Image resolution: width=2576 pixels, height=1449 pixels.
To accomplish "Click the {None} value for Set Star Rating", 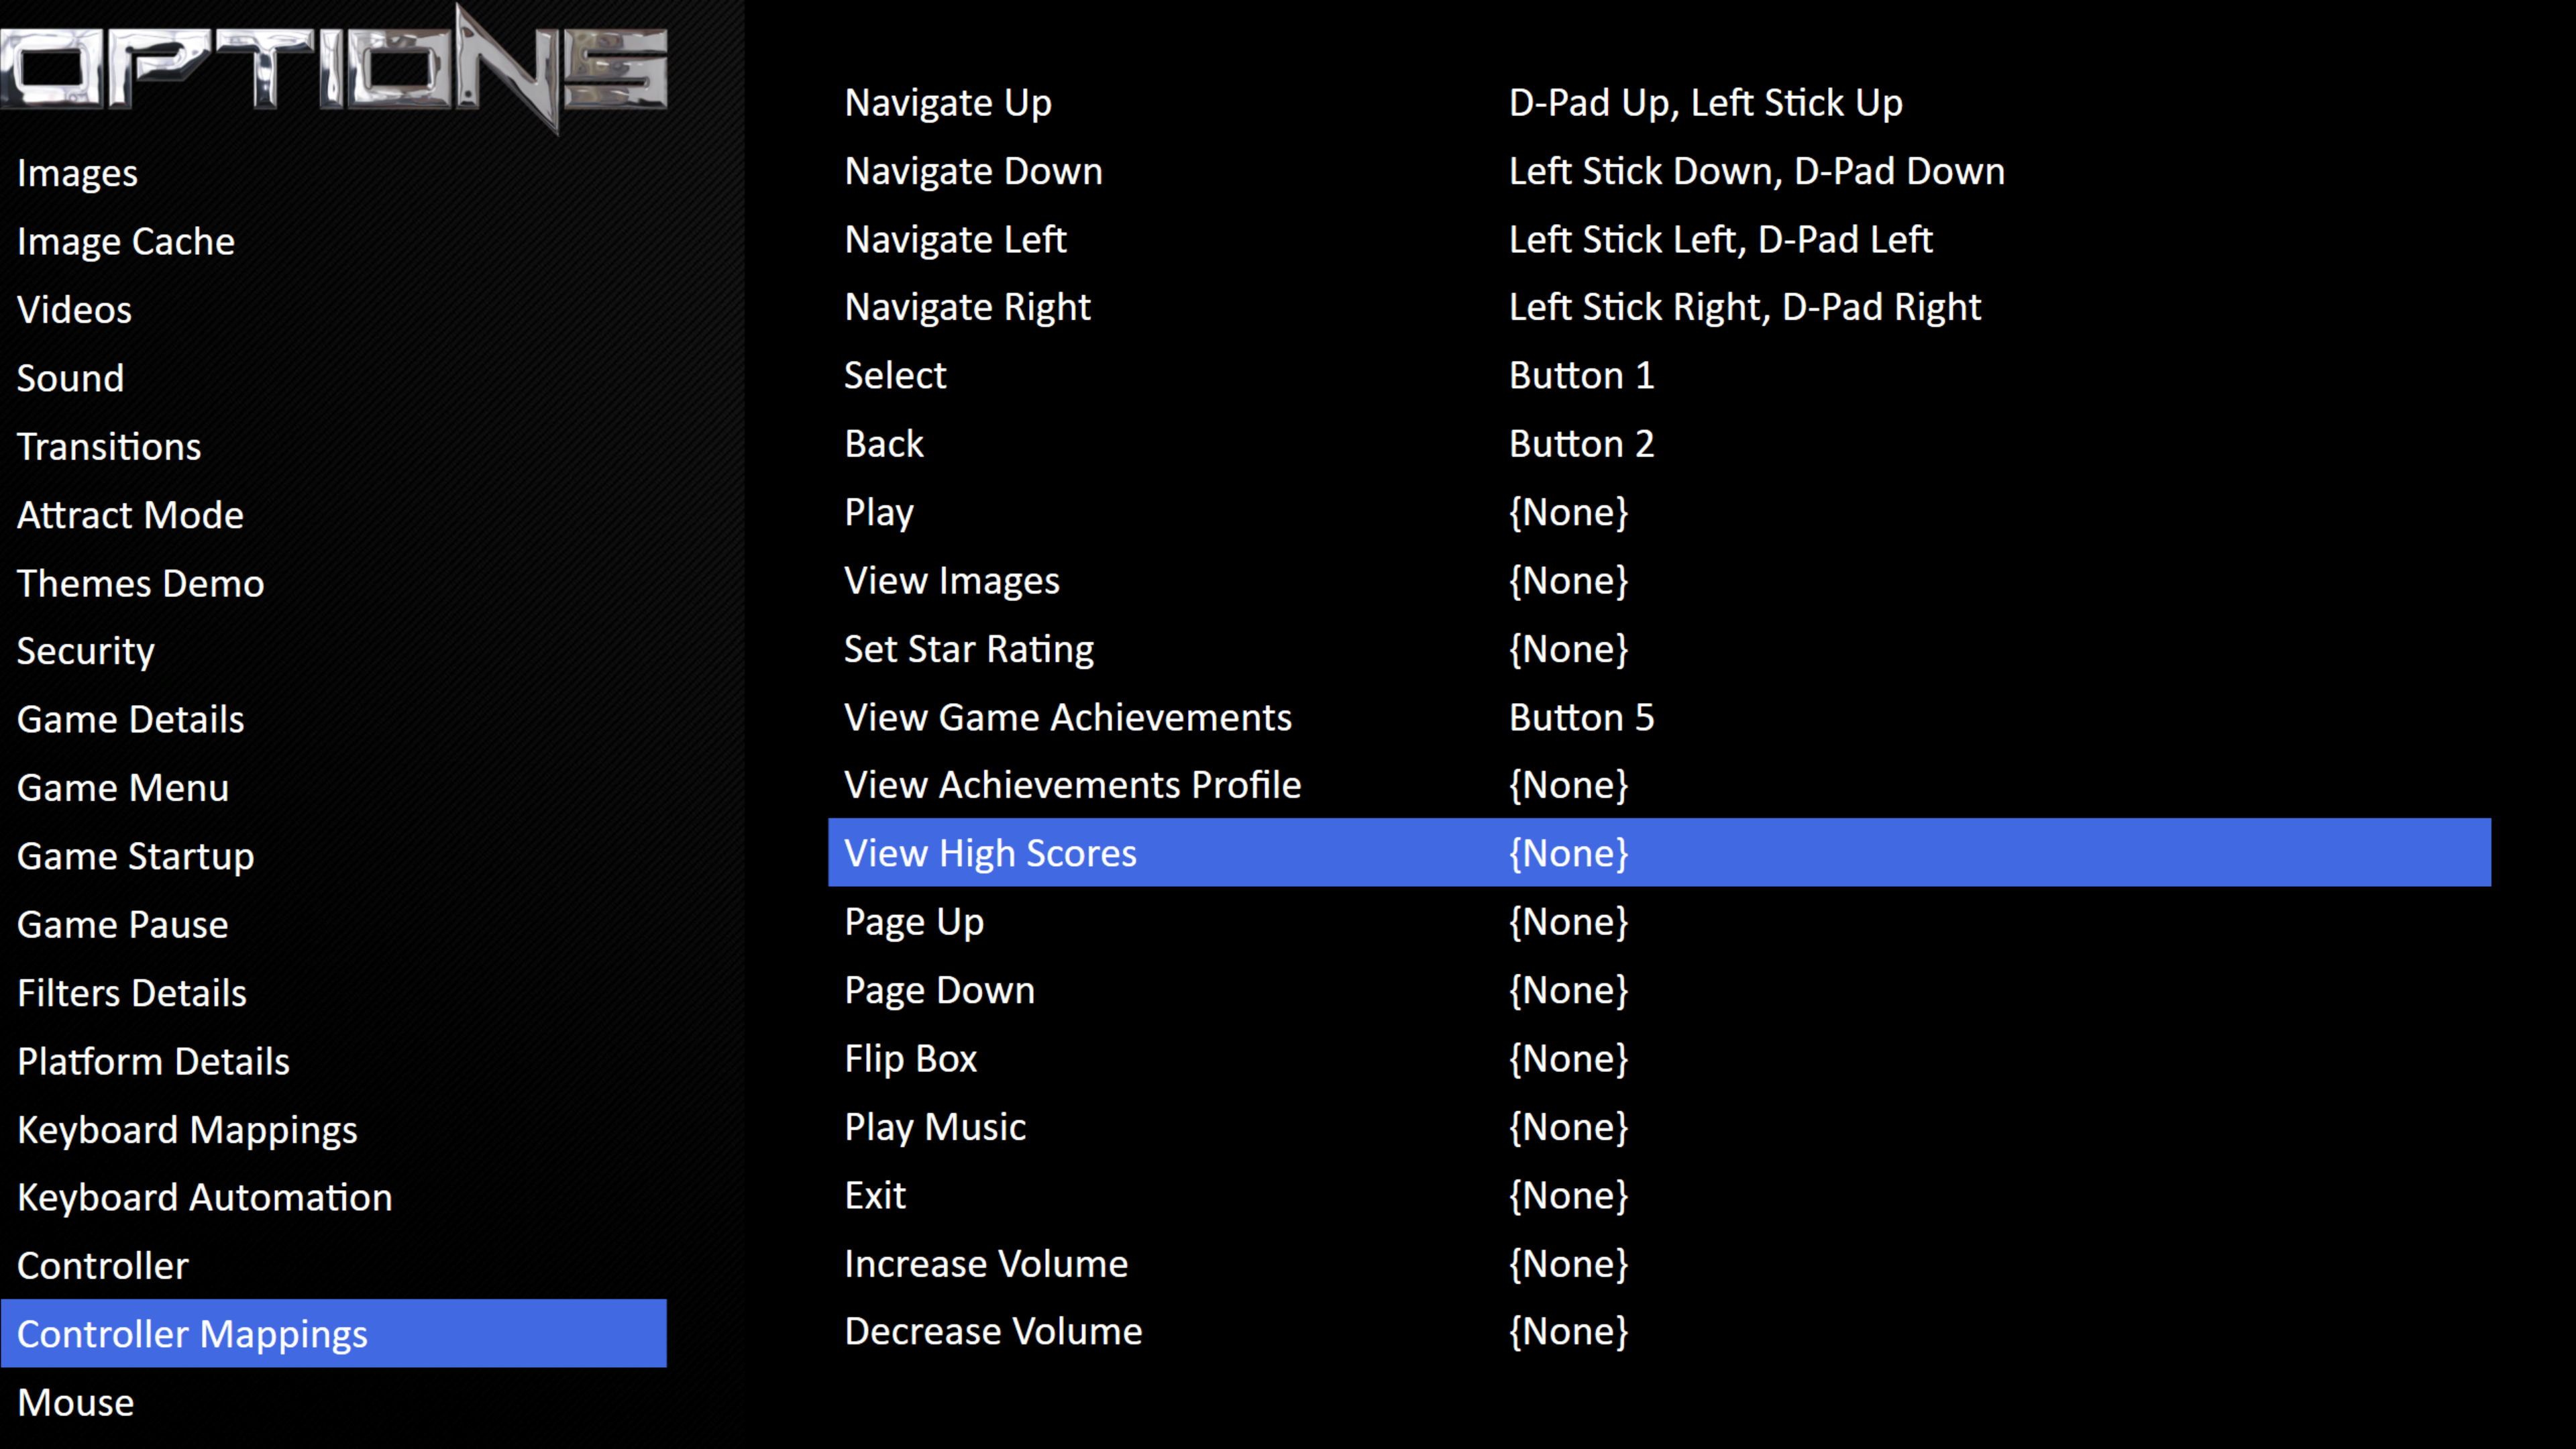I will 1569,649.
